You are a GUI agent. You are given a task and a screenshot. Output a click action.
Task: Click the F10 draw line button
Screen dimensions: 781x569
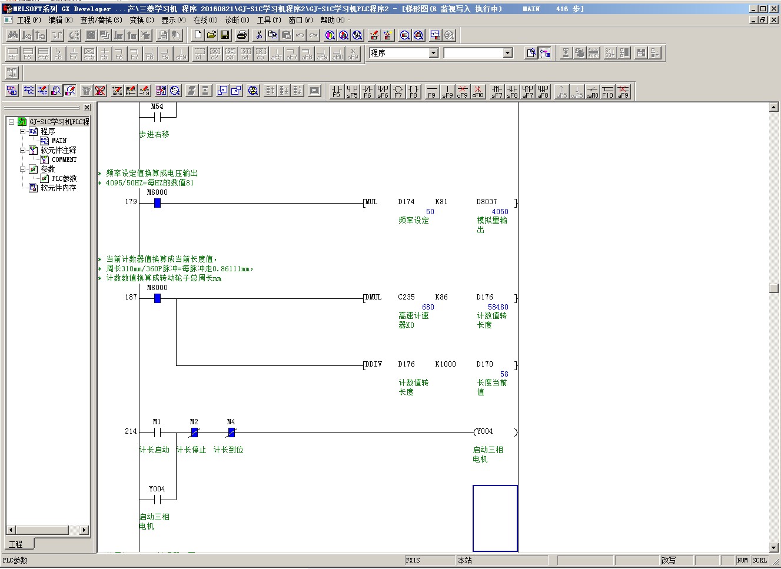(607, 91)
